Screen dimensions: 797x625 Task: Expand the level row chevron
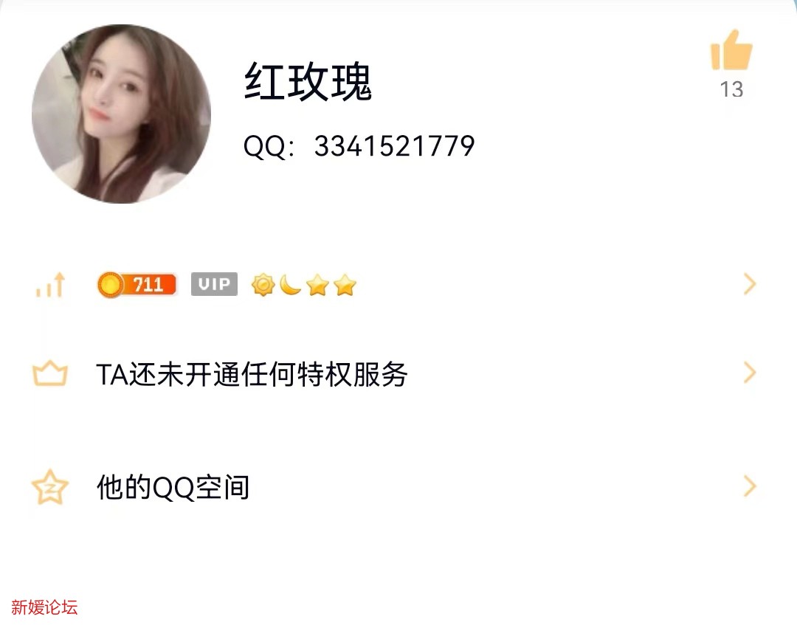pos(750,284)
